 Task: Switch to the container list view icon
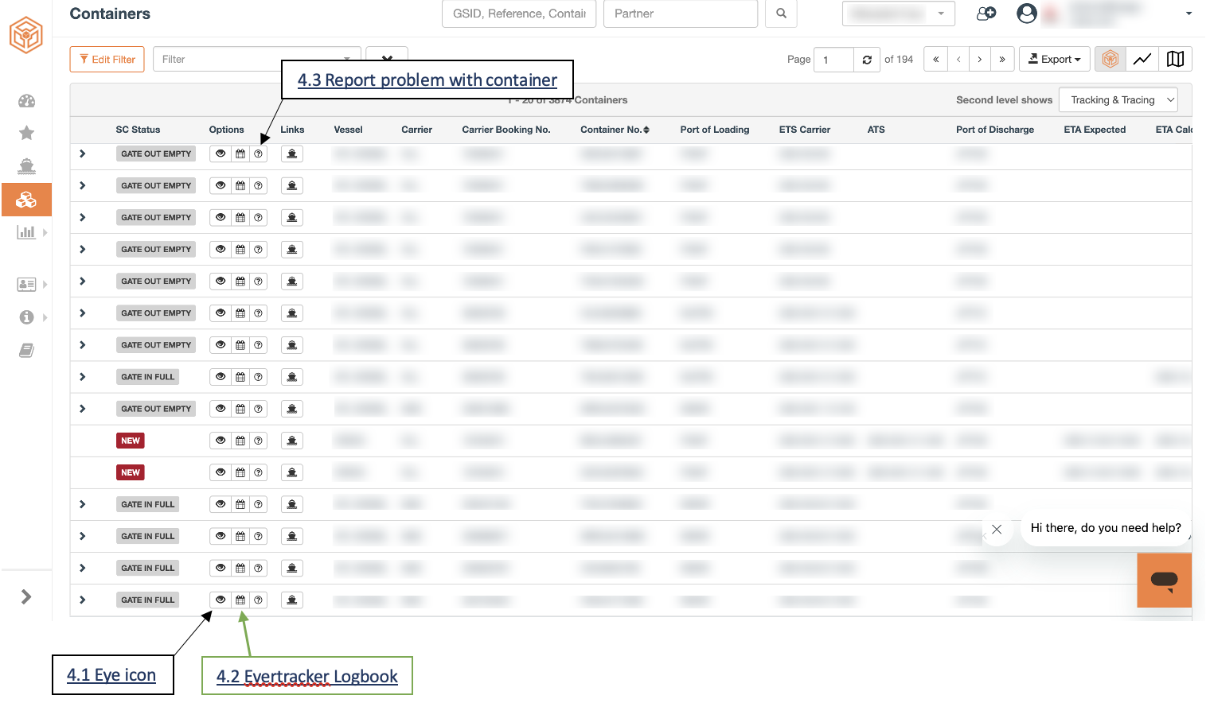pyautogui.click(x=1110, y=60)
